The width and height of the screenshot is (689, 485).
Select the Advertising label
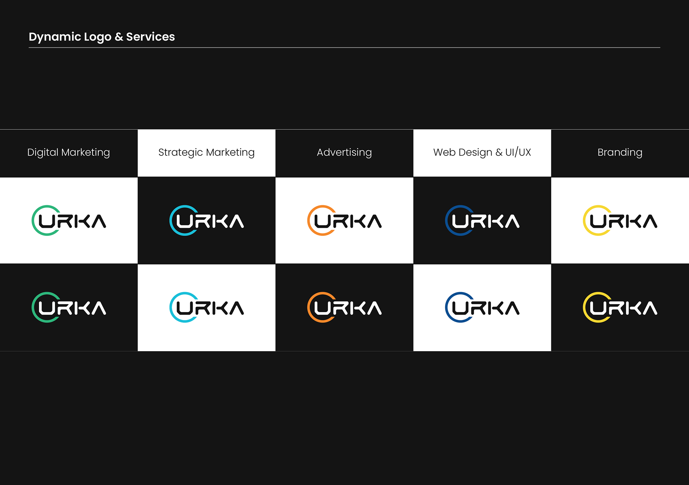click(x=344, y=152)
